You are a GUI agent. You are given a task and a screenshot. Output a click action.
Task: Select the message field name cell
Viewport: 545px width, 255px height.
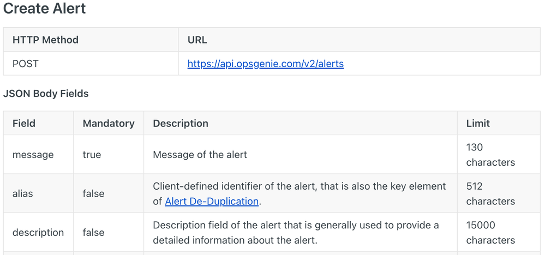pos(39,154)
